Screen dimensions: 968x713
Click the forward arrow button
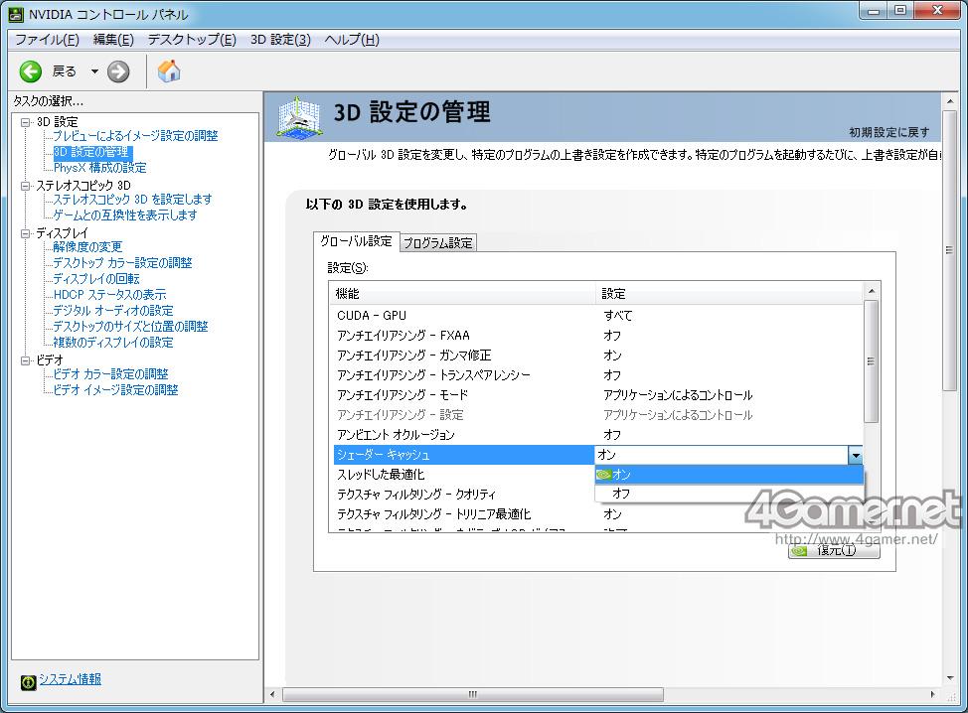click(x=118, y=71)
